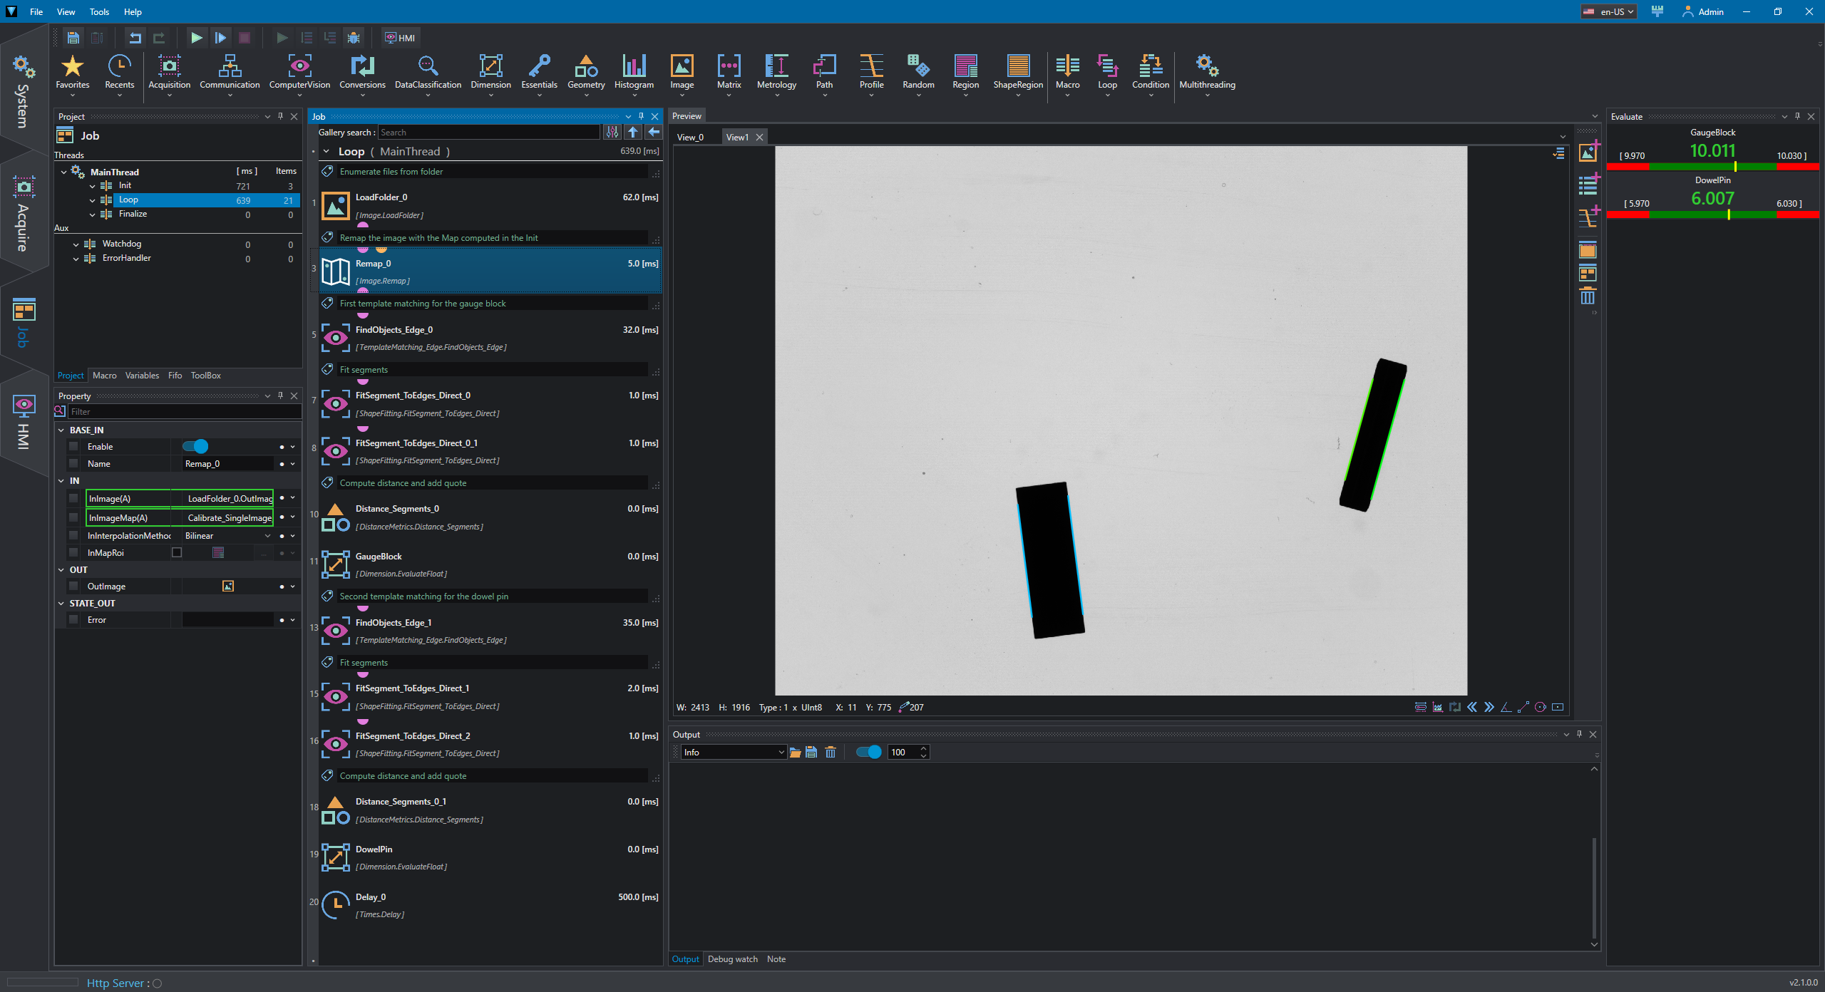
Task: Open the Tools menu
Action: [x=99, y=12]
